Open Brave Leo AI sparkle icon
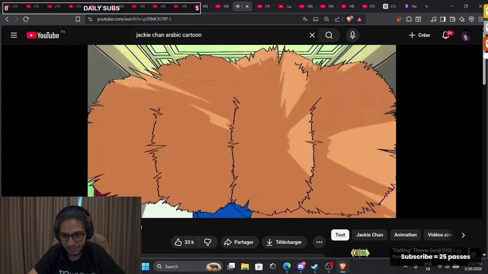 (x=462, y=19)
